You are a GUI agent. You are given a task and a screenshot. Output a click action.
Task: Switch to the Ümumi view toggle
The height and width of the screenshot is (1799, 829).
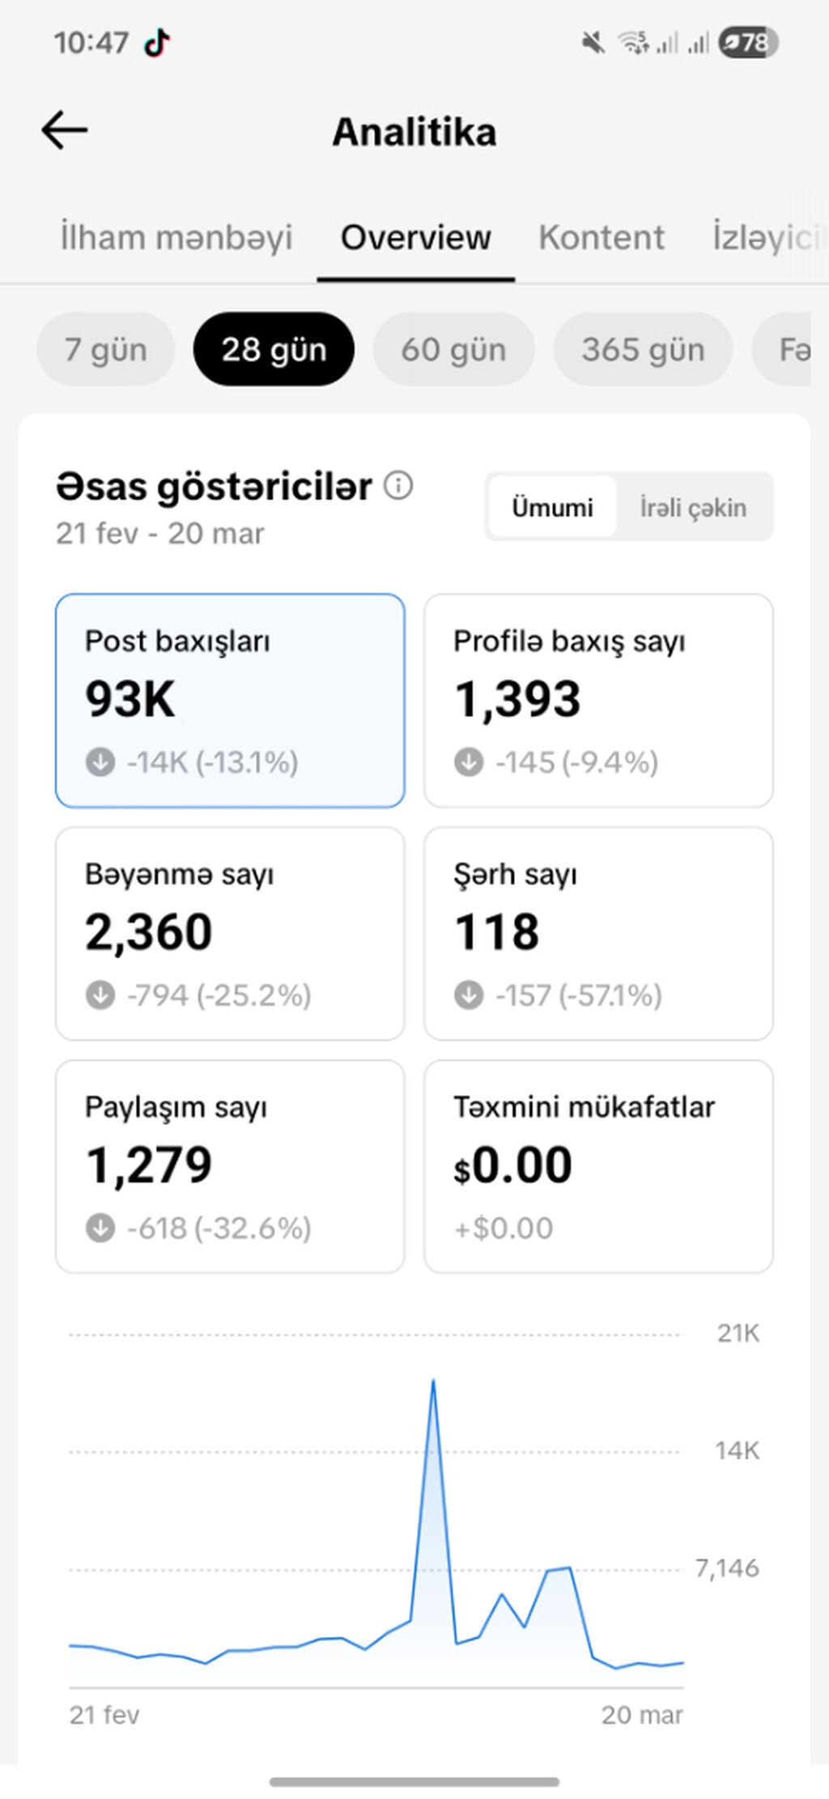coord(552,507)
